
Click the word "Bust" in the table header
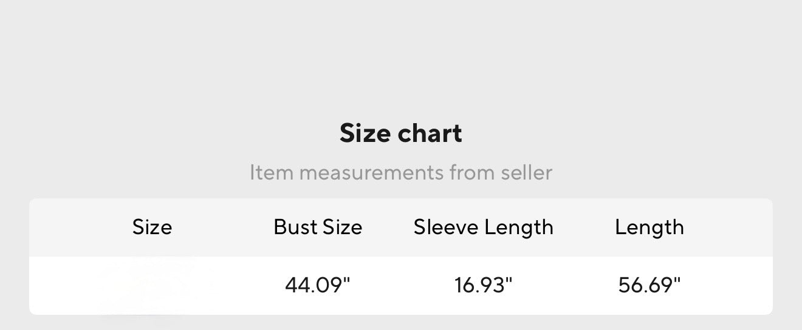pyautogui.click(x=295, y=227)
